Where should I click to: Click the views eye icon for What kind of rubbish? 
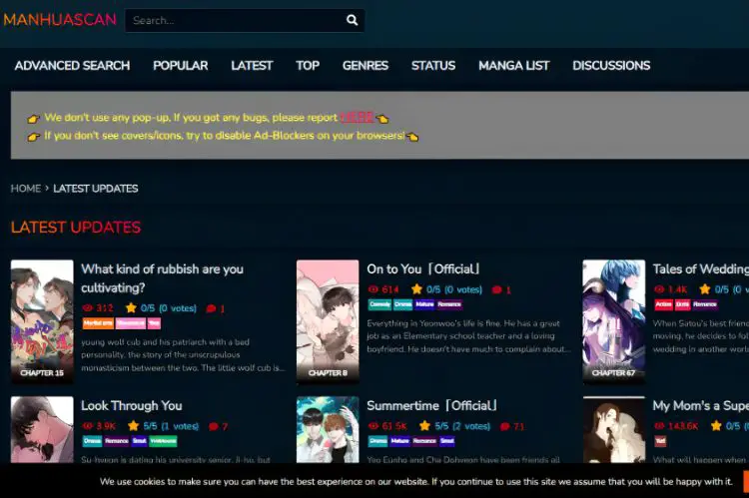point(87,308)
